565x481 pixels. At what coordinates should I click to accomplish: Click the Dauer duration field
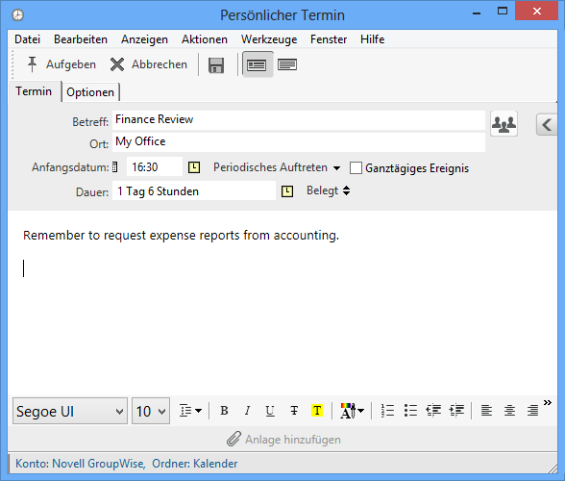(x=194, y=191)
